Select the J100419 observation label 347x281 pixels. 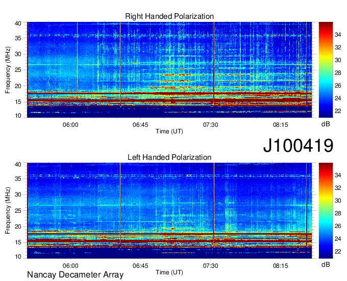click(x=298, y=146)
